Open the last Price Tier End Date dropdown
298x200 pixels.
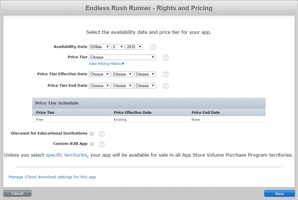tap(145, 86)
